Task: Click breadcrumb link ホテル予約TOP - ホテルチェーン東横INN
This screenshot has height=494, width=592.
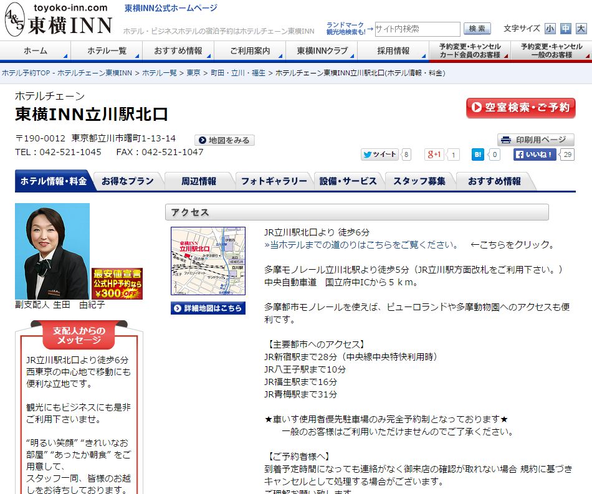Action: [67, 73]
